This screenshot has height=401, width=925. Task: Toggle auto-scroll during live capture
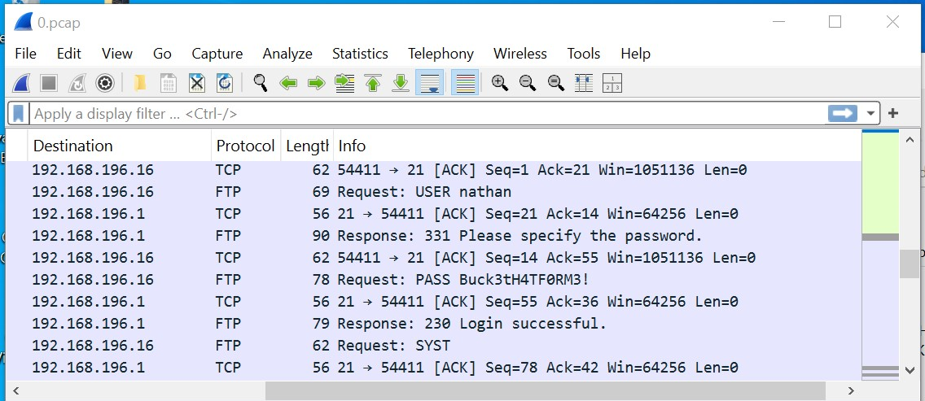coord(429,83)
